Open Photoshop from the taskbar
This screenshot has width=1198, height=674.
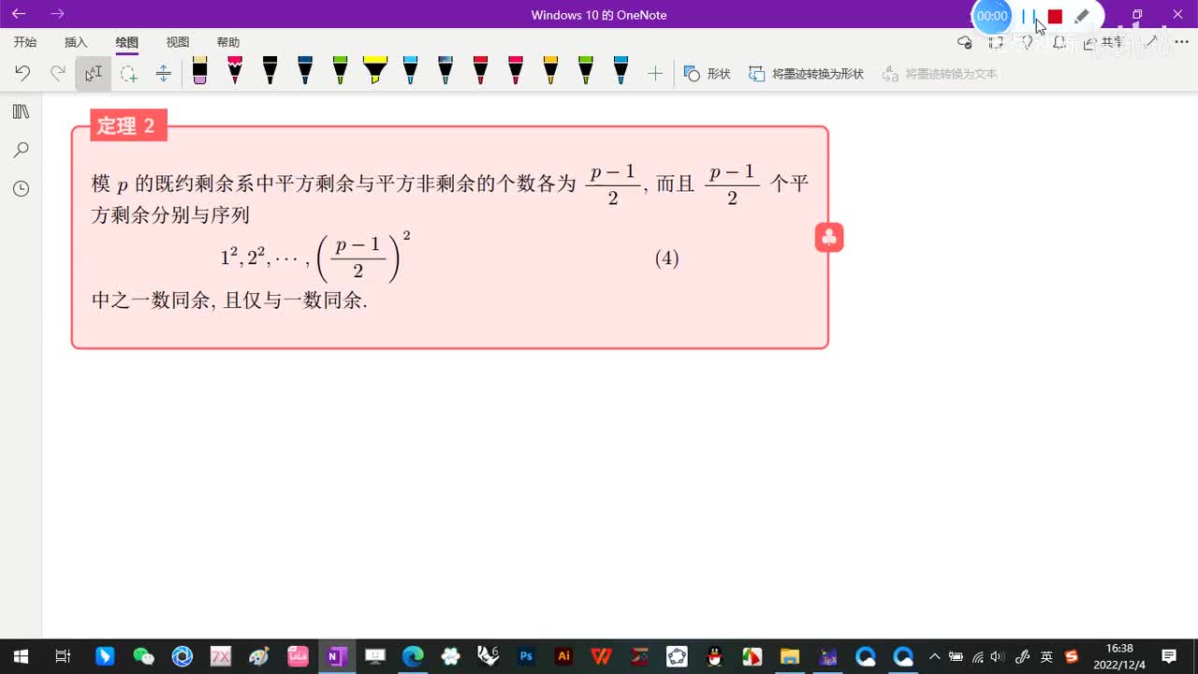coord(526,656)
